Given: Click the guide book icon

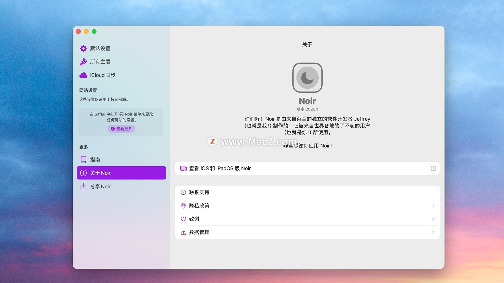Looking at the screenshot, I should 83,160.
